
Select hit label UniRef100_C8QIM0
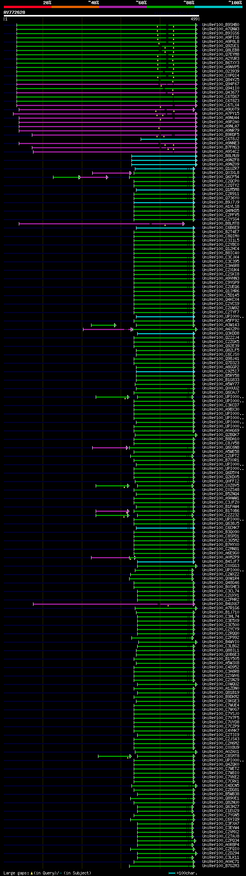click(221, 236)
